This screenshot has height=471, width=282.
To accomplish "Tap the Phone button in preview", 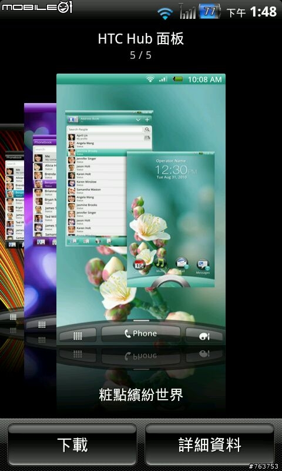I will 141,334.
